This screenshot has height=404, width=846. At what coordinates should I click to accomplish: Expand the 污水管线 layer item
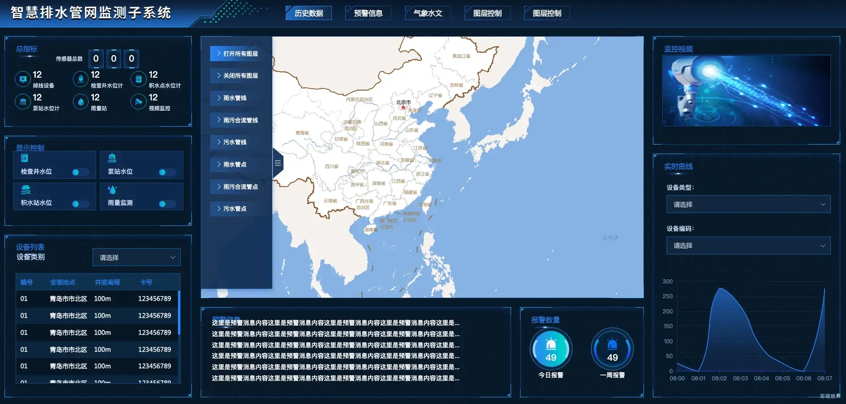[x=237, y=142]
